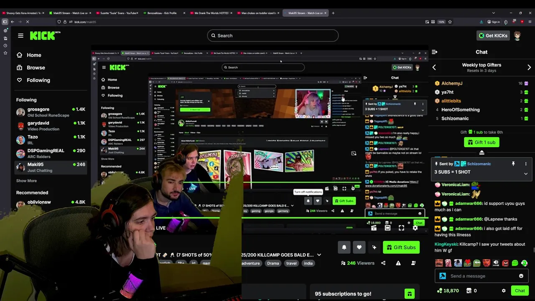Screen dimensions: 535x301
Task: Open garydavid channel in Following list
Action: coord(51,126)
